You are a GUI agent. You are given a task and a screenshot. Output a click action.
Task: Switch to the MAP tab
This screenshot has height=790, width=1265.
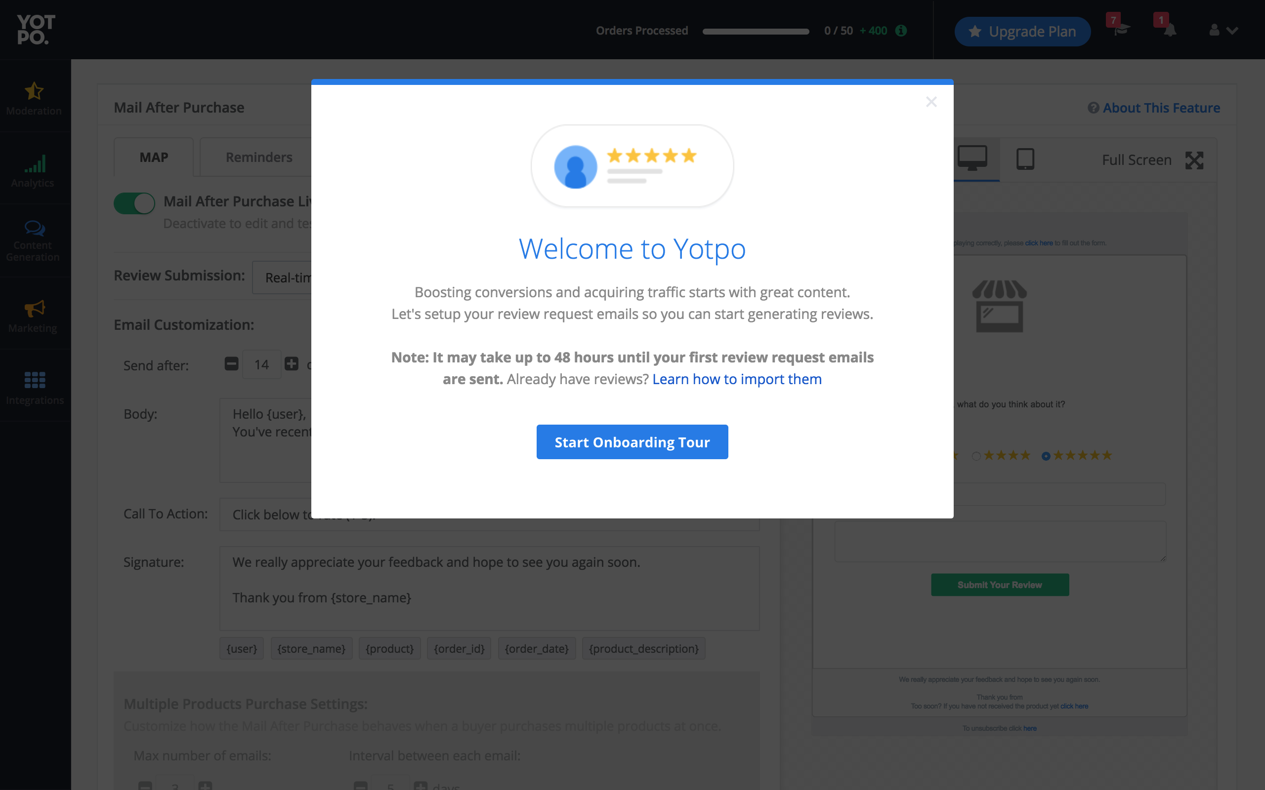[x=154, y=158]
